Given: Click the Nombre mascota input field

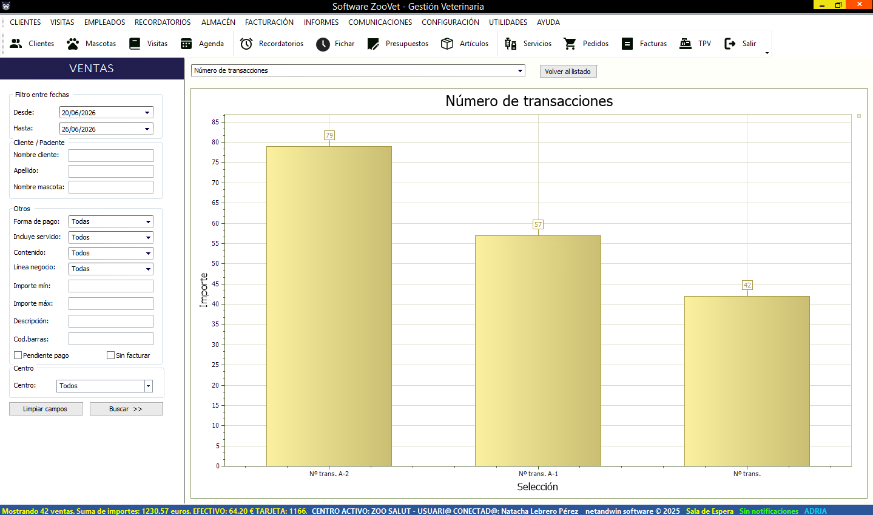Looking at the screenshot, I should (111, 187).
